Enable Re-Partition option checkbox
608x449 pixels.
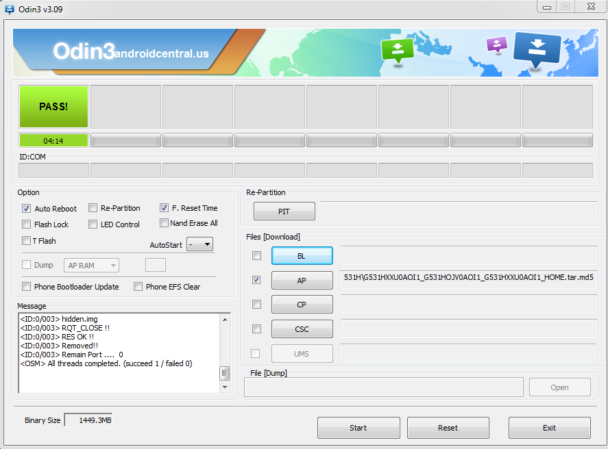click(x=93, y=208)
